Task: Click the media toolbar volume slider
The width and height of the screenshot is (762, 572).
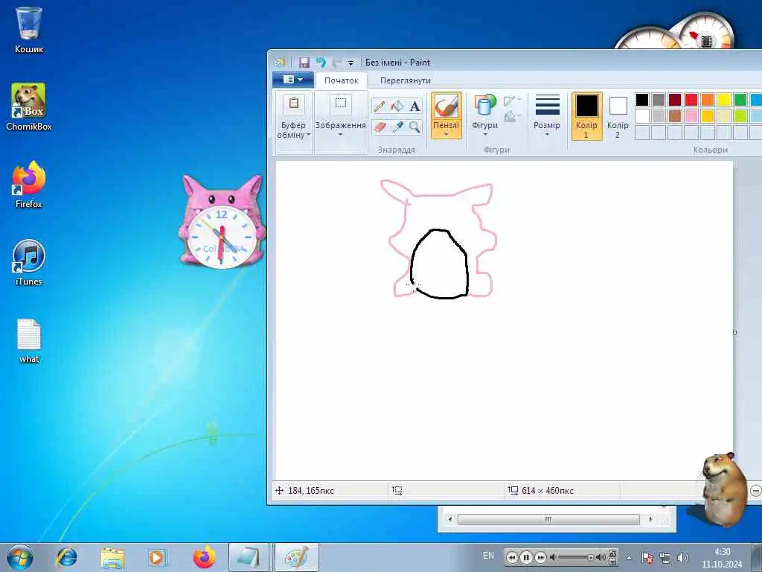Action: (577, 557)
